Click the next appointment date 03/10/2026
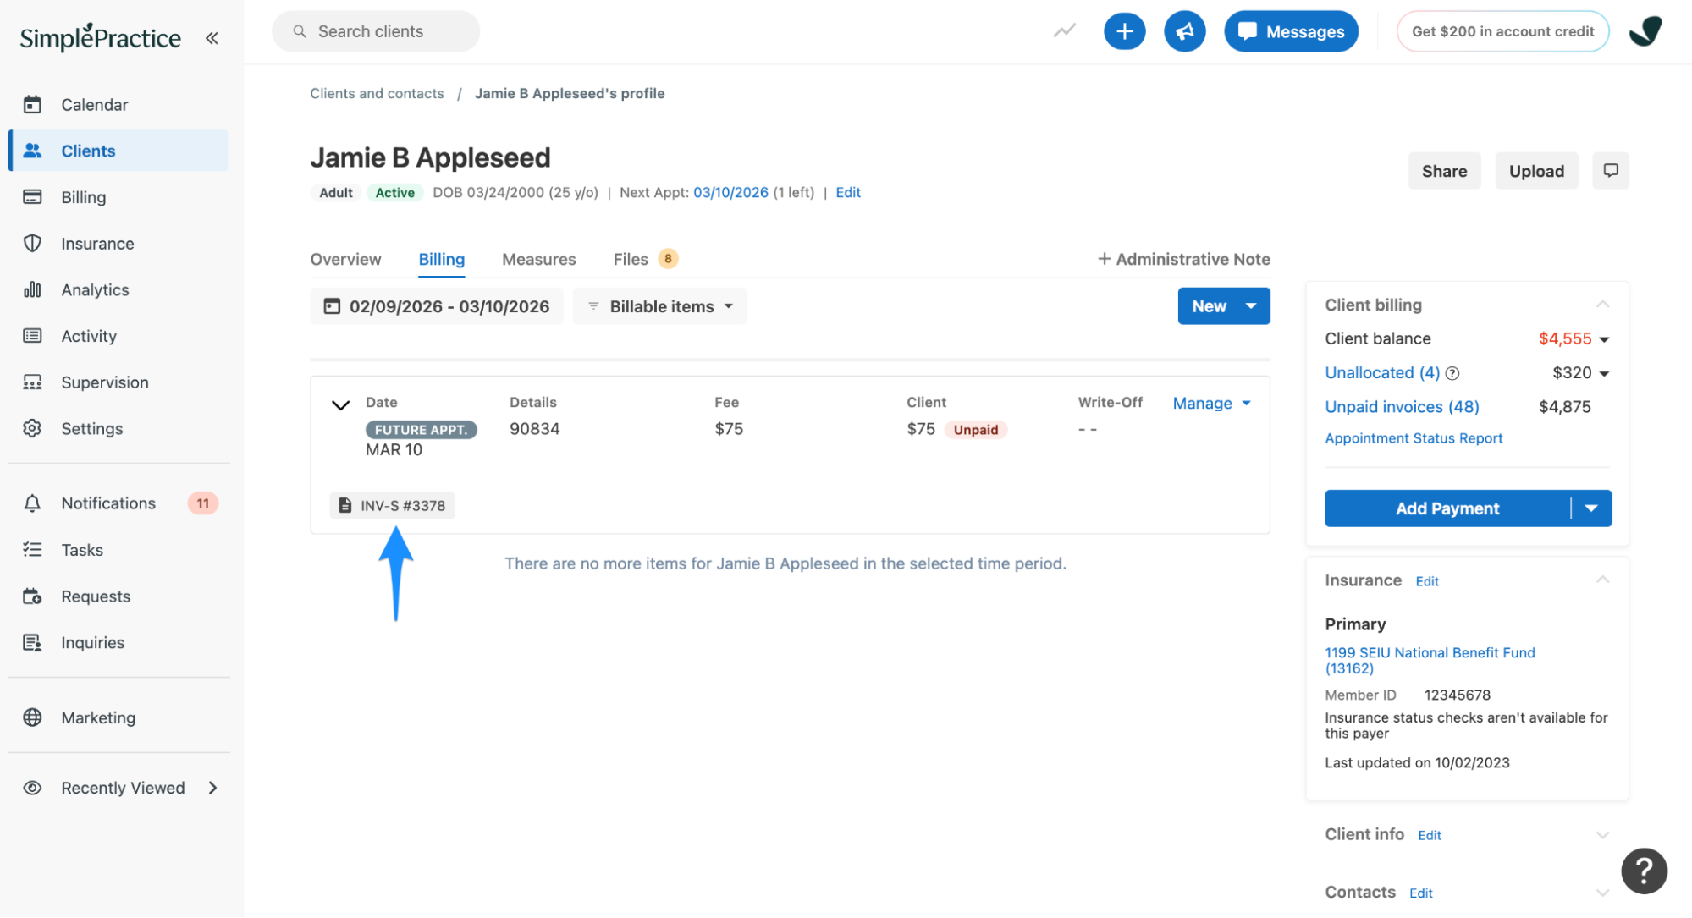 tap(730, 192)
